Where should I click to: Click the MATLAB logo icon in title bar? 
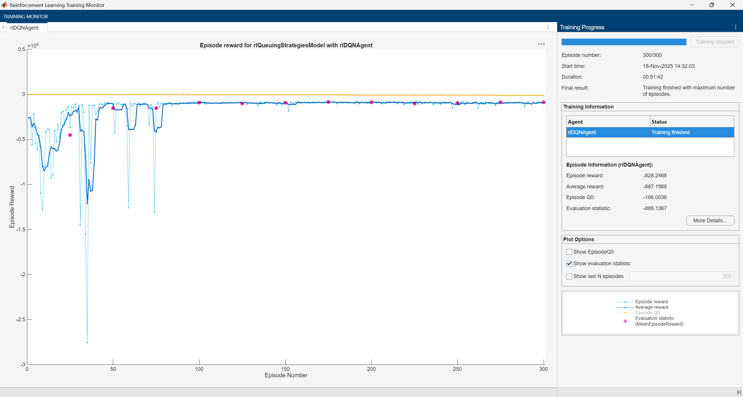(x=4, y=5)
